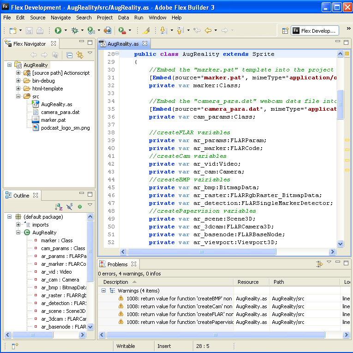Screen dimensions: 353x353
Task: Show hidden perspectives via double chevron
Action: 348,28
